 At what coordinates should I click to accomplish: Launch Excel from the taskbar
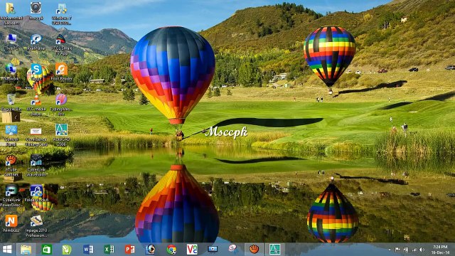(x=109, y=250)
